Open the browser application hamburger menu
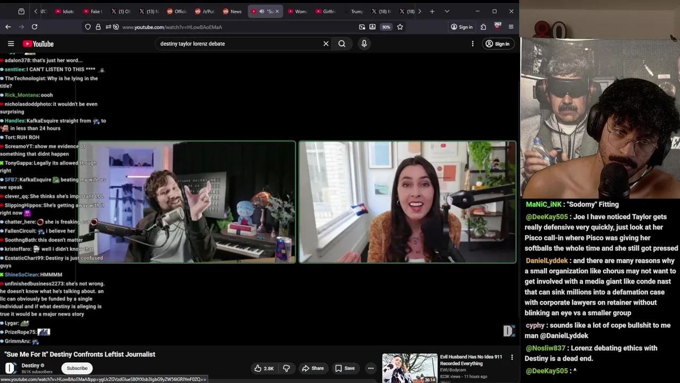The width and height of the screenshot is (680, 383). [511, 27]
